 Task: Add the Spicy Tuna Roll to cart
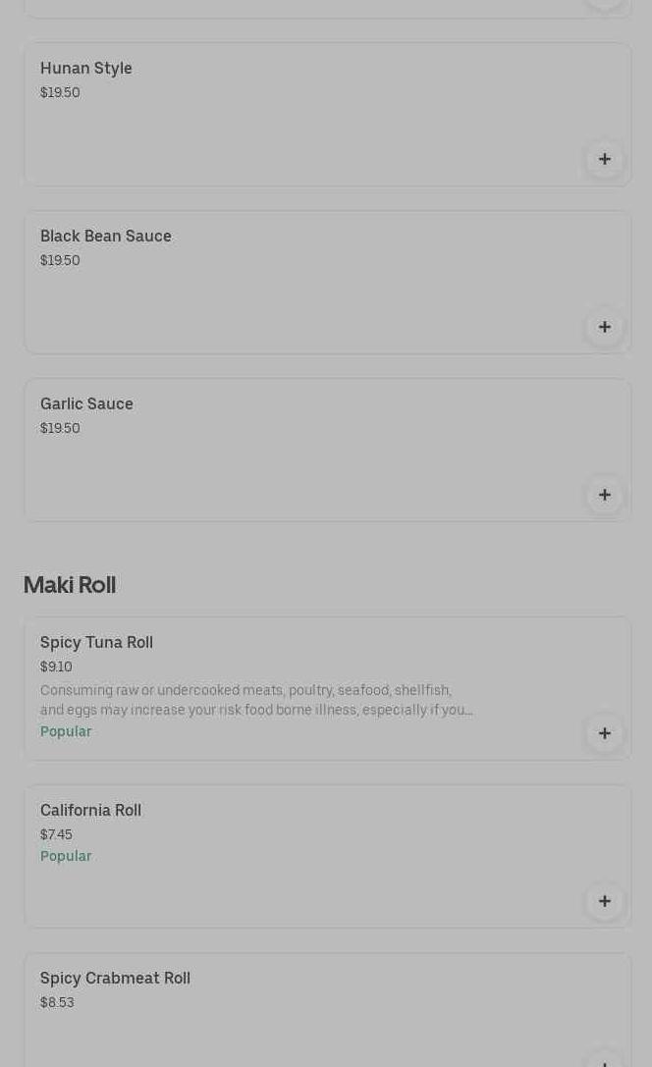604,733
